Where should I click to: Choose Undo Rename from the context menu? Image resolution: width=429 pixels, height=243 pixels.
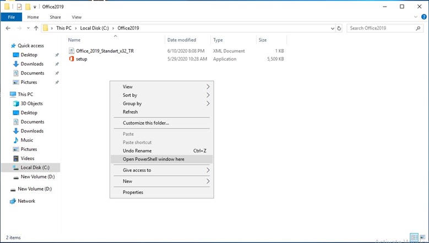coord(162,151)
